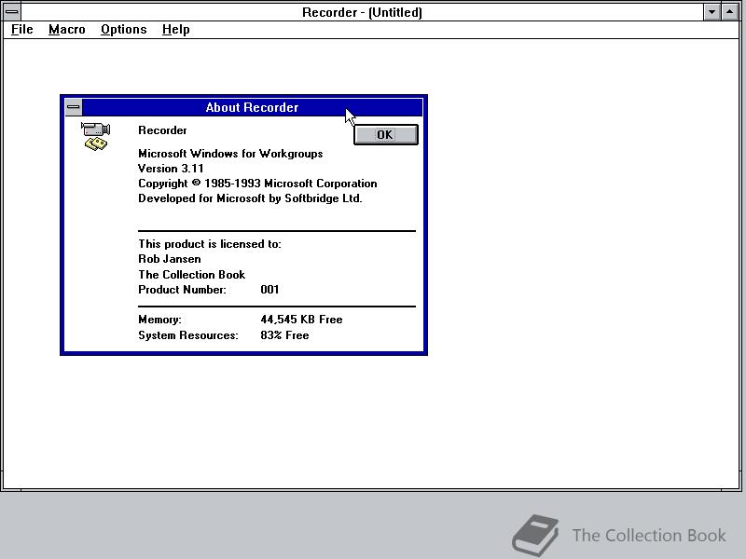
Task: Open Recorder window control menu box
Action: (12, 12)
